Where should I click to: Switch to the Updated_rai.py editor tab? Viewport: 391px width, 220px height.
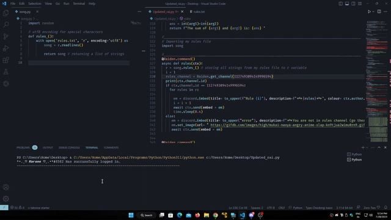165,12
